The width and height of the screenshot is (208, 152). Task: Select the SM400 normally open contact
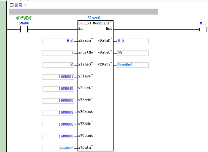[x=24, y=29]
